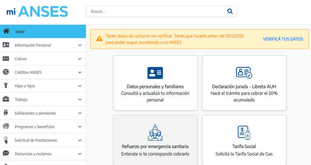Open Refuerzo por emergencia sanitaria card

(155, 140)
